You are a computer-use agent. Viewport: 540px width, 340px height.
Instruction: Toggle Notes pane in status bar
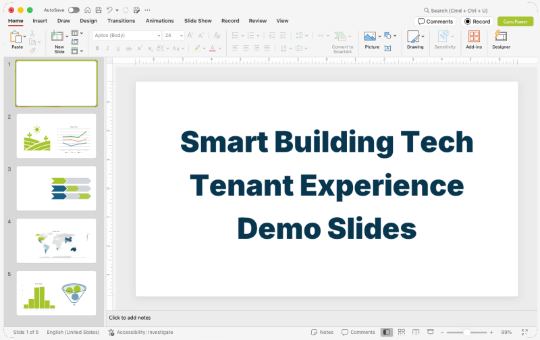(x=323, y=332)
